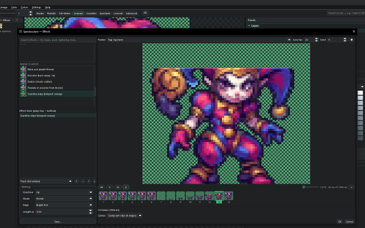The width and height of the screenshot is (365, 228).
Task: Switch to Portable workspace tab
Action: (51, 13)
